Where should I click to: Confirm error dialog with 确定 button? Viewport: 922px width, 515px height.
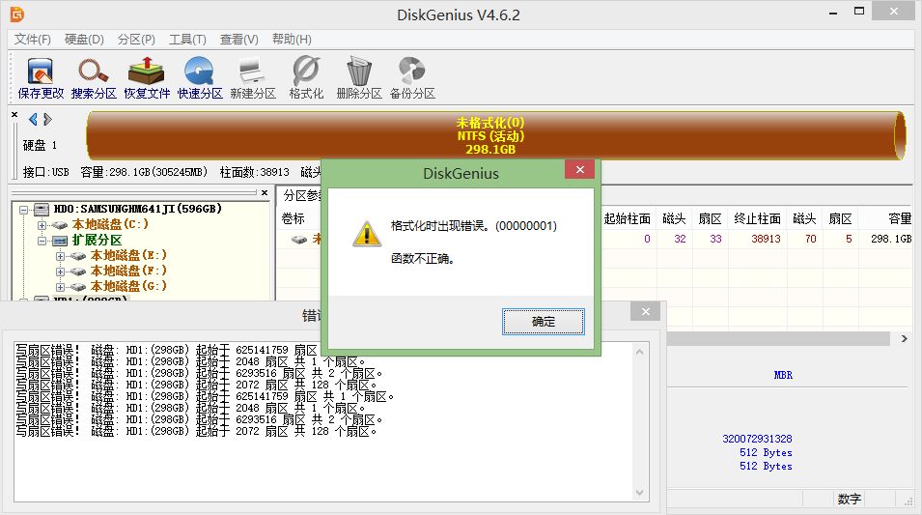coord(543,322)
